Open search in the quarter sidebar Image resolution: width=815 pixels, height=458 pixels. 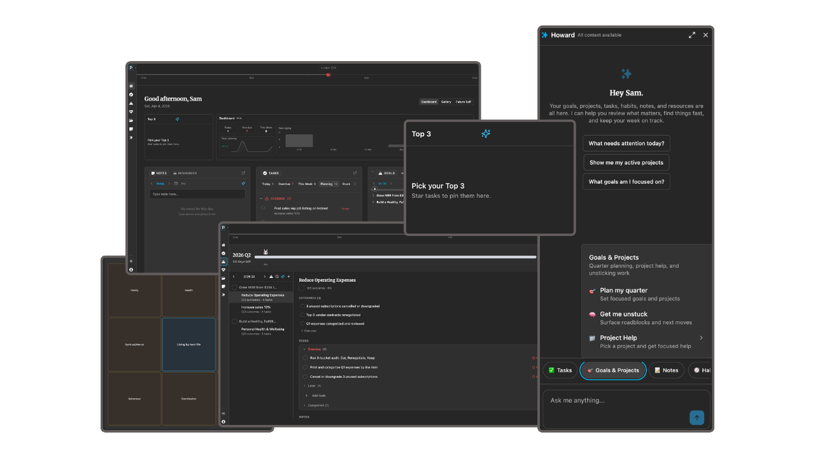point(277,277)
